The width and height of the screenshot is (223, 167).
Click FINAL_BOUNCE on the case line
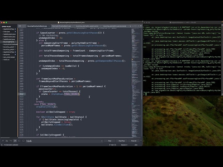(48, 104)
